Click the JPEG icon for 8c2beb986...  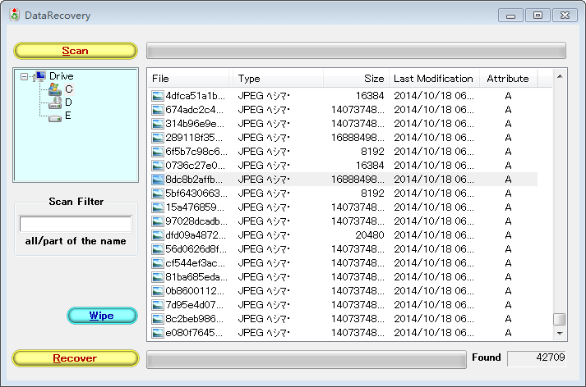point(157,319)
